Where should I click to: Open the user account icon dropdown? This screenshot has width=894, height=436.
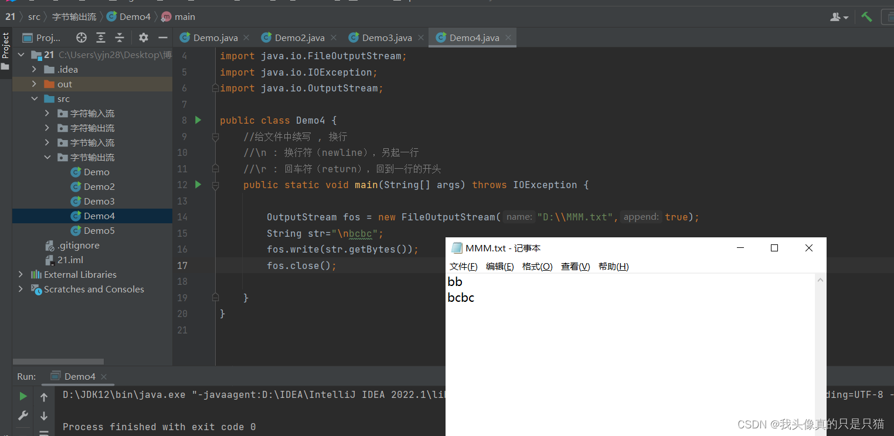coord(839,17)
